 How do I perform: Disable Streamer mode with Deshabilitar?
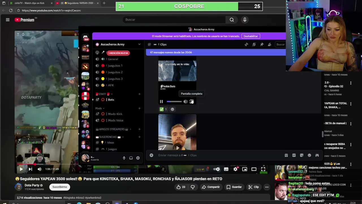pyautogui.click(x=251, y=36)
